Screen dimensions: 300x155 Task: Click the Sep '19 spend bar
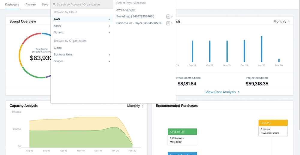tap(193, 51)
